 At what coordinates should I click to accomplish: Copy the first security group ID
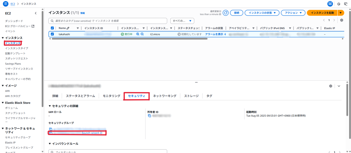tap(51, 129)
